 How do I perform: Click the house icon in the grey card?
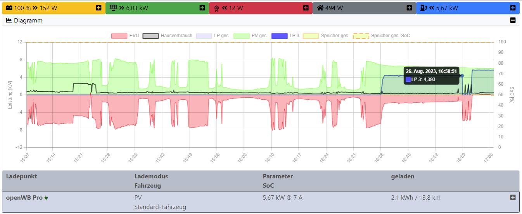[x=320, y=8]
